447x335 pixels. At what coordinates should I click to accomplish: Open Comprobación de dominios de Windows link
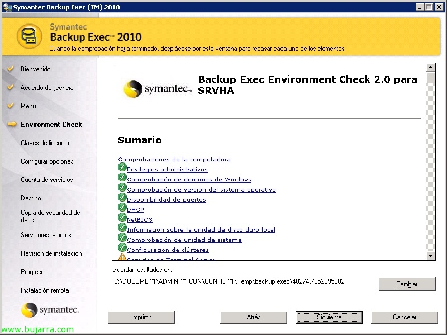coord(189,180)
